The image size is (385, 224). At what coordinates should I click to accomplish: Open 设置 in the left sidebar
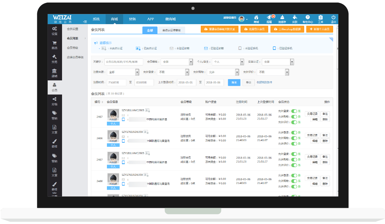click(x=54, y=31)
